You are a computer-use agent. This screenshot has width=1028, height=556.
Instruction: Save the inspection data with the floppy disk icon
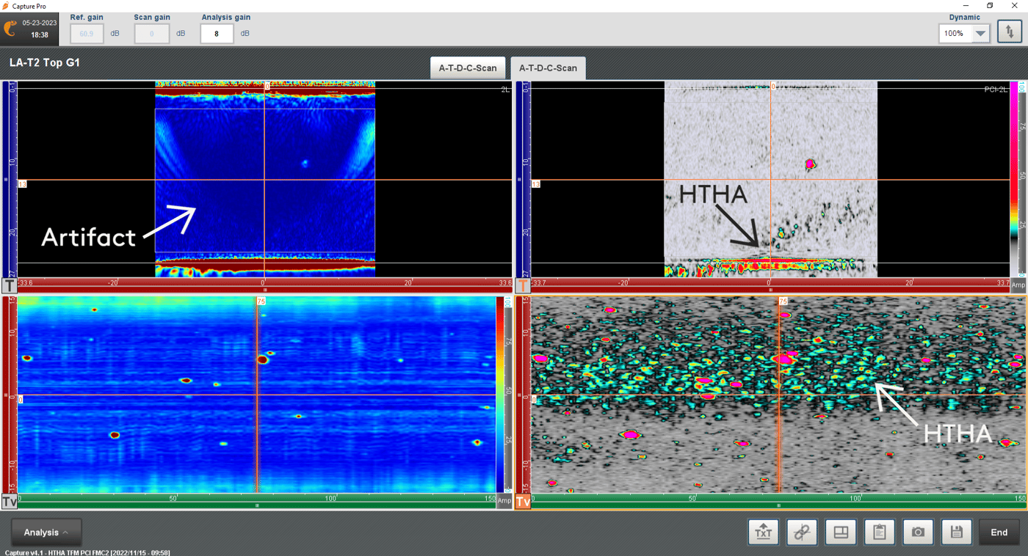click(956, 532)
